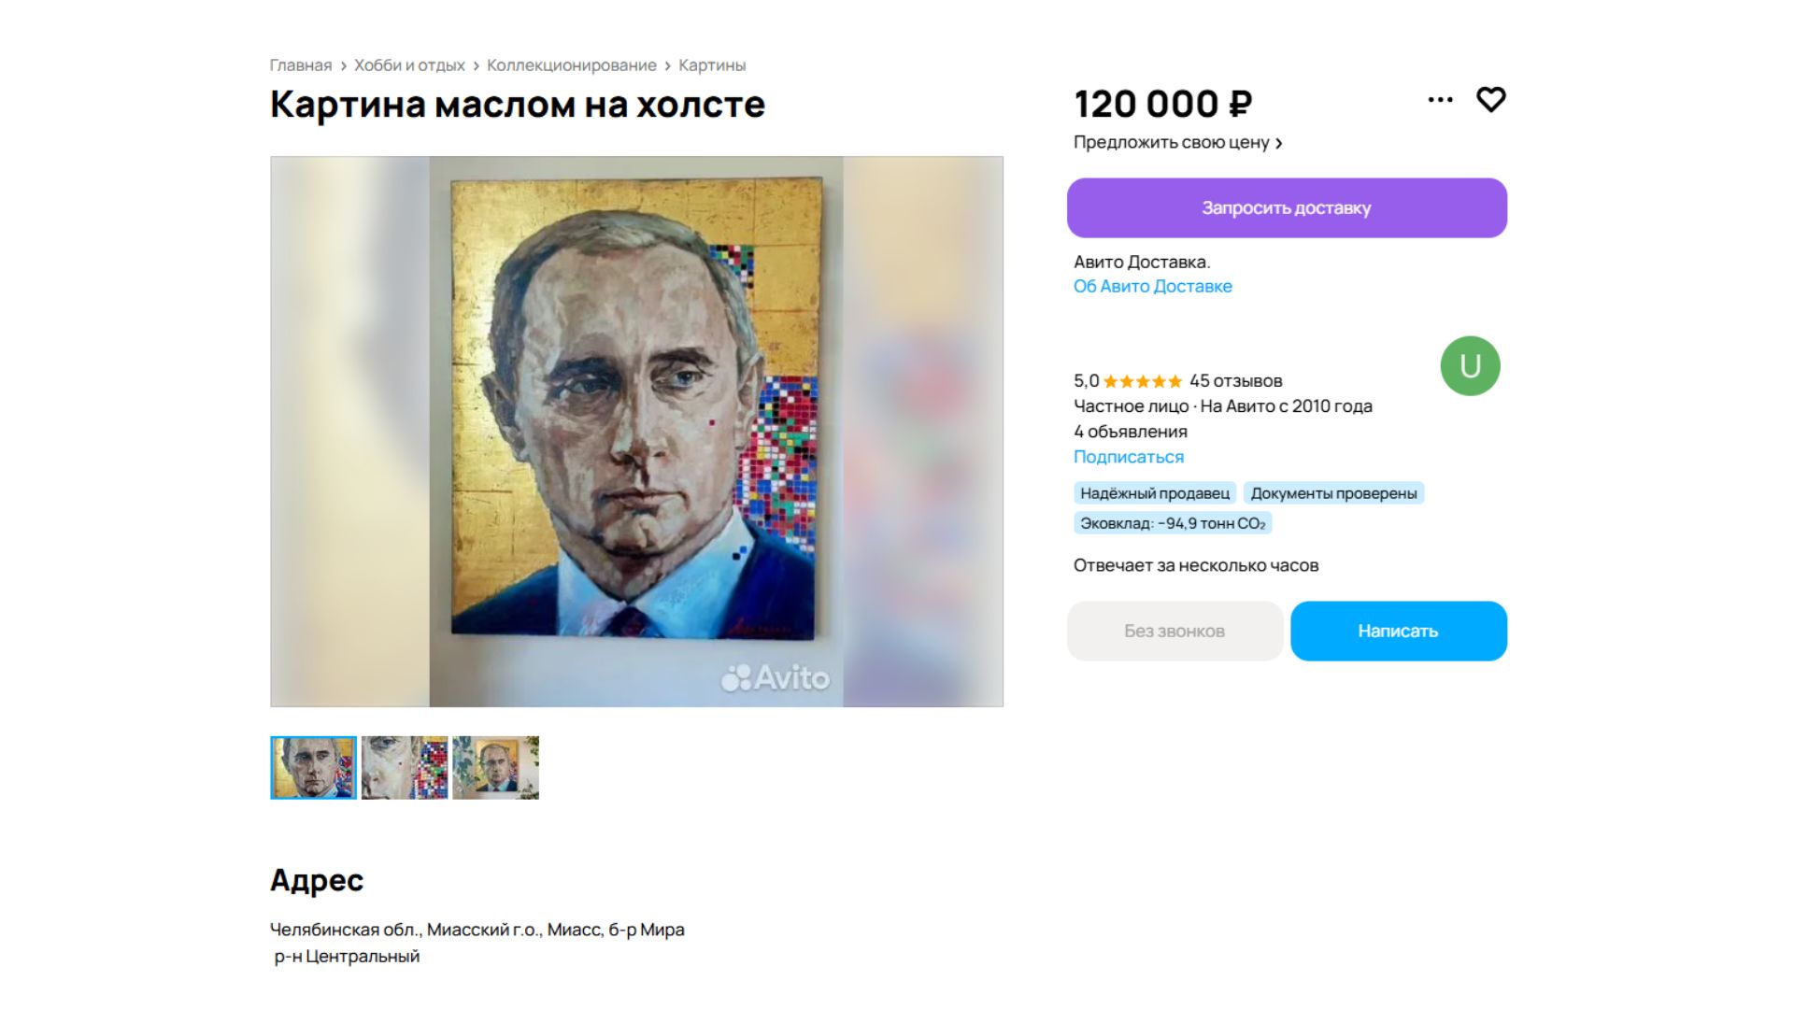Viewport: 1794px width, 1009px height.
Task: Open the 'Картины' breadcrumb category
Action: (x=711, y=65)
